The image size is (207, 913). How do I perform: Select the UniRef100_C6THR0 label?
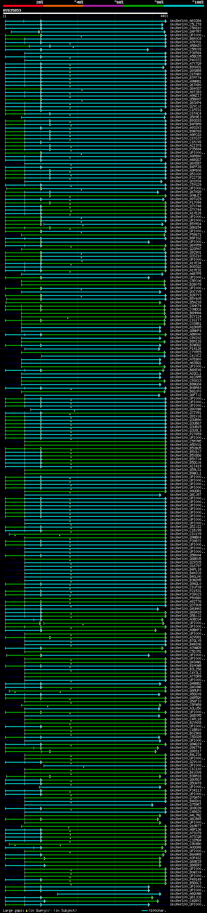coord(186,74)
